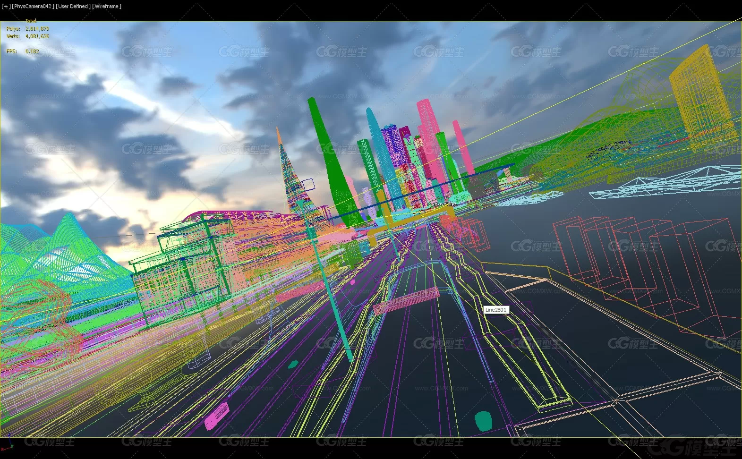The width and height of the screenshot is (742, 459).
Task: Click the Verts count 4,081,626
Action: click(x=37, y=36)
